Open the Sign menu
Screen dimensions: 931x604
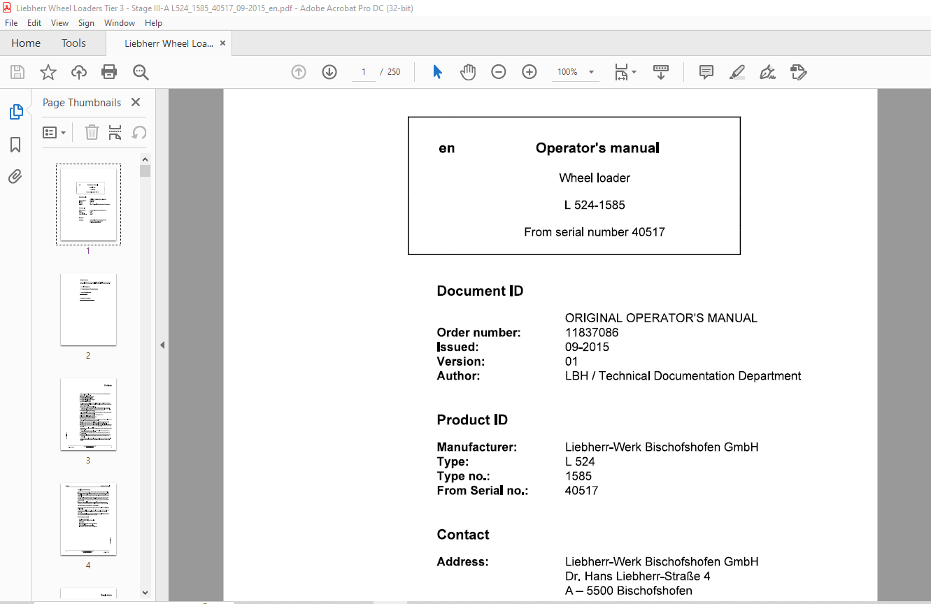87,23
